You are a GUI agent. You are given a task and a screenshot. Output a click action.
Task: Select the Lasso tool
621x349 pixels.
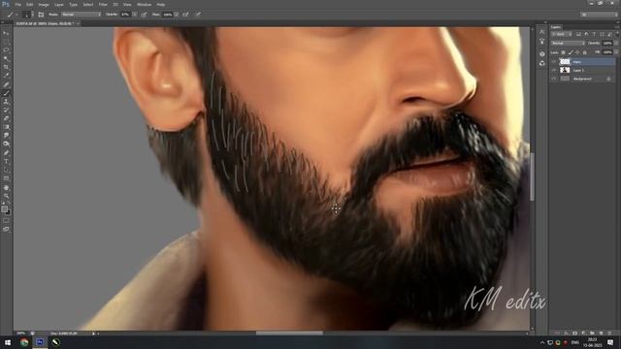coord(6,50)
